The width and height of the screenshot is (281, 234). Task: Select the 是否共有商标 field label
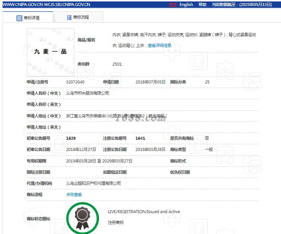click(182, 138)
